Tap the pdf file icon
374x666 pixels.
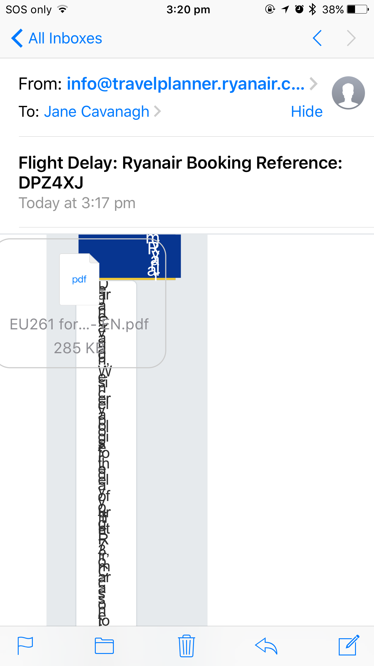79,279
